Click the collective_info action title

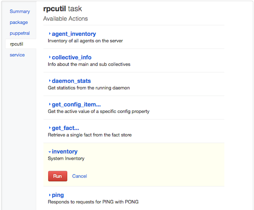point(71,58)
